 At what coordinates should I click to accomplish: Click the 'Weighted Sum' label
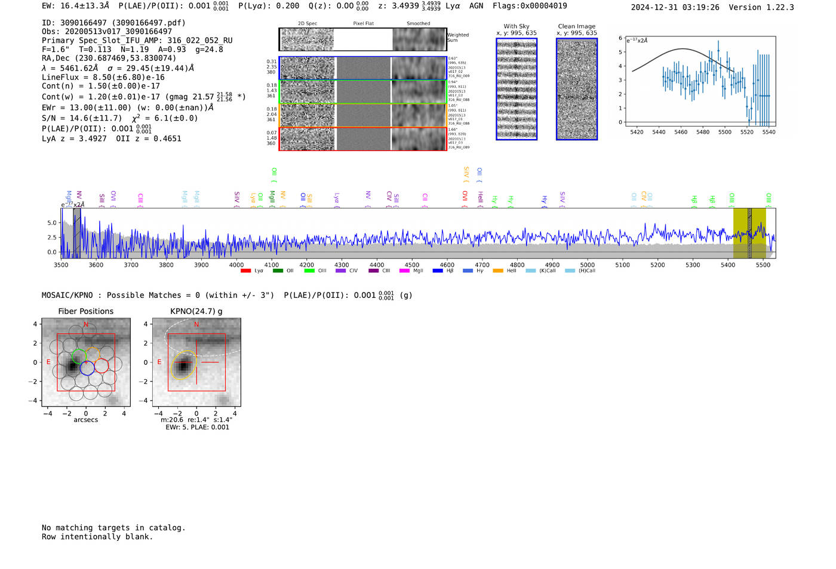[458, 38]
